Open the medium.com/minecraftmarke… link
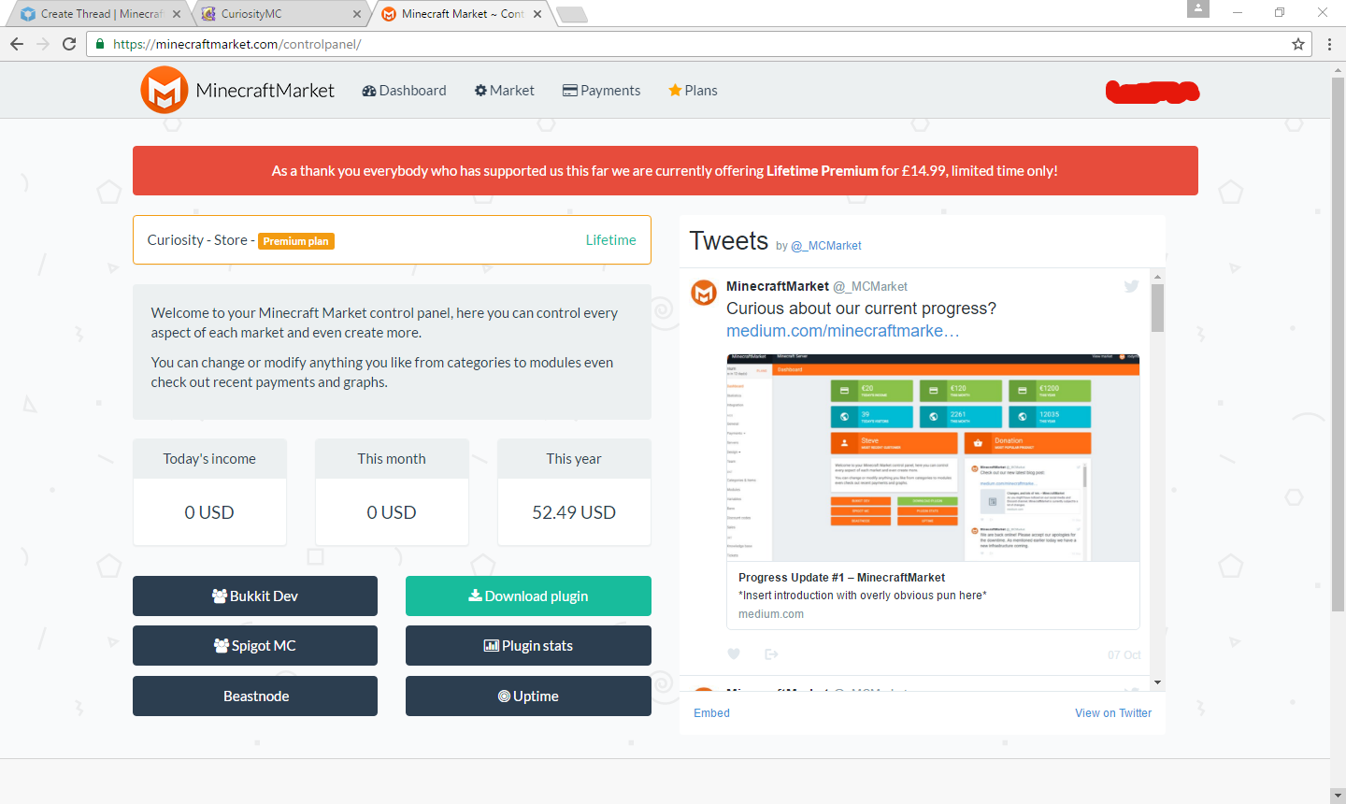Image resolution: width=1346 pixels, height=804 pixels. pyautogui.click(x=843, y=331)
